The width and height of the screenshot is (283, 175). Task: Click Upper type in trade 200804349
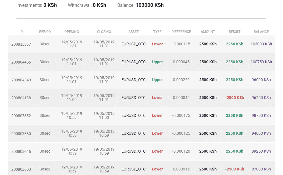157,80
